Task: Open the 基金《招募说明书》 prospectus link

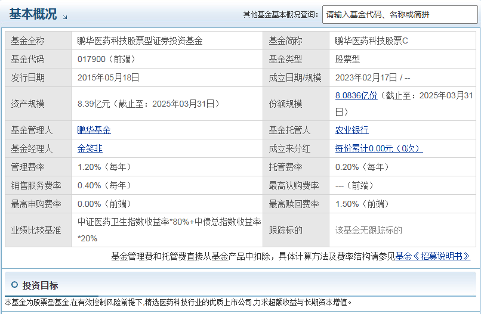Action: [433, 256]
